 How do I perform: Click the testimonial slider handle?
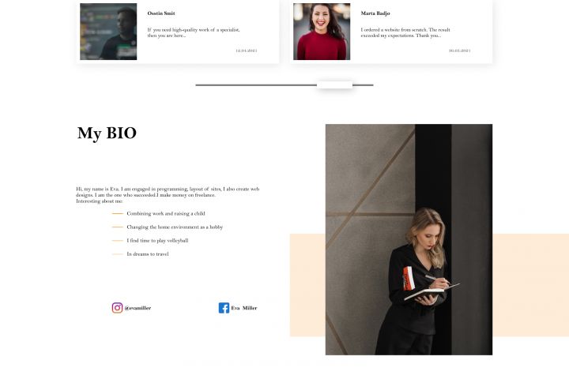[x=334, y=84]
